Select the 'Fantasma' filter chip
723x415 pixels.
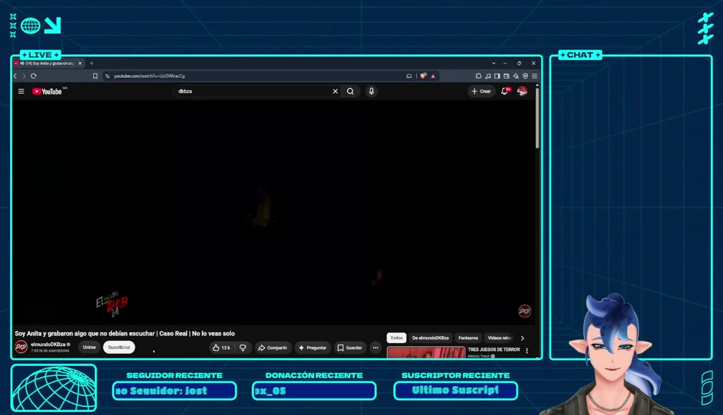point(468,338)
